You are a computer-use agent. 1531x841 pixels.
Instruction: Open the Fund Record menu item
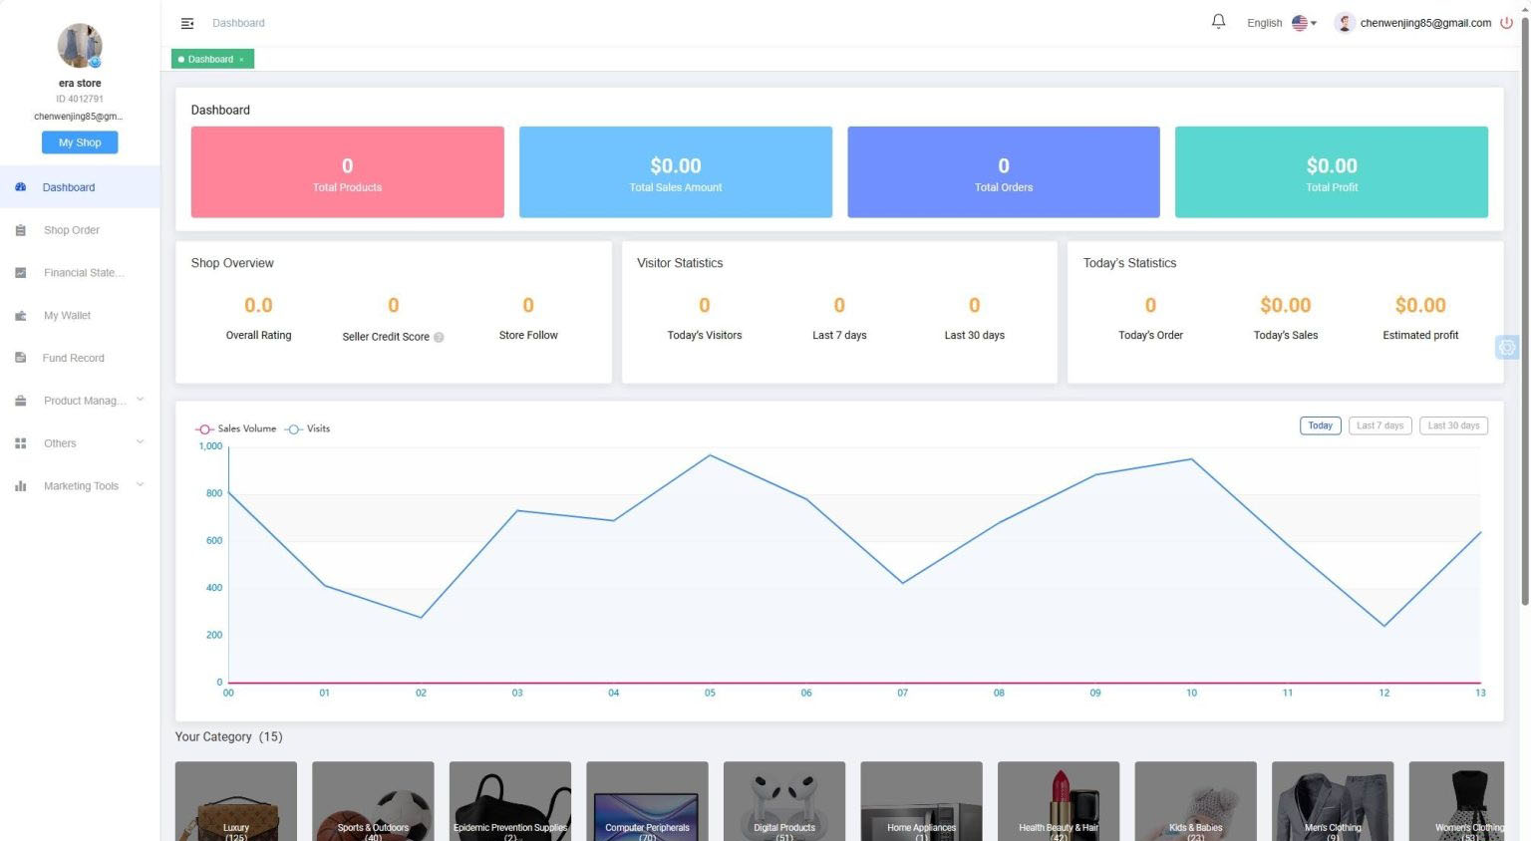click(x=80, y=358)
